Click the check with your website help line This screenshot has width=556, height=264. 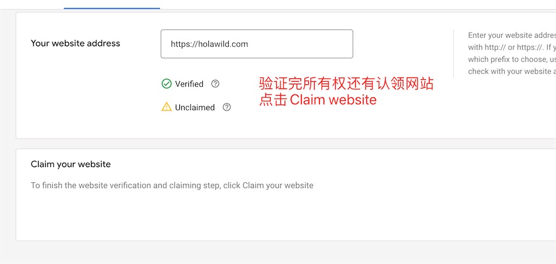[x=512, y=71]
